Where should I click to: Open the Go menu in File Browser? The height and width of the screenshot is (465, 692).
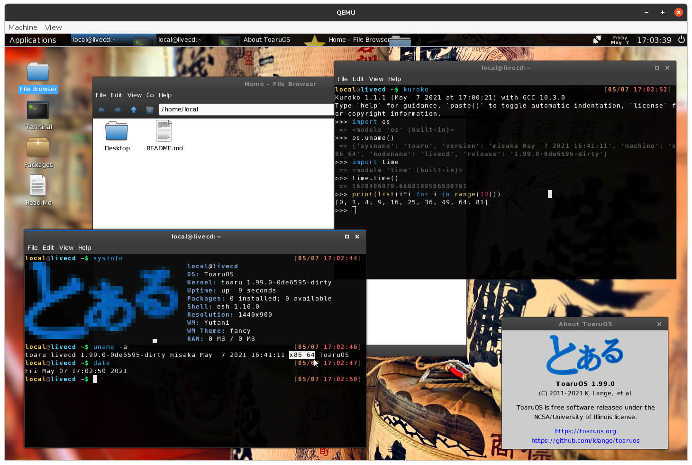150,95
